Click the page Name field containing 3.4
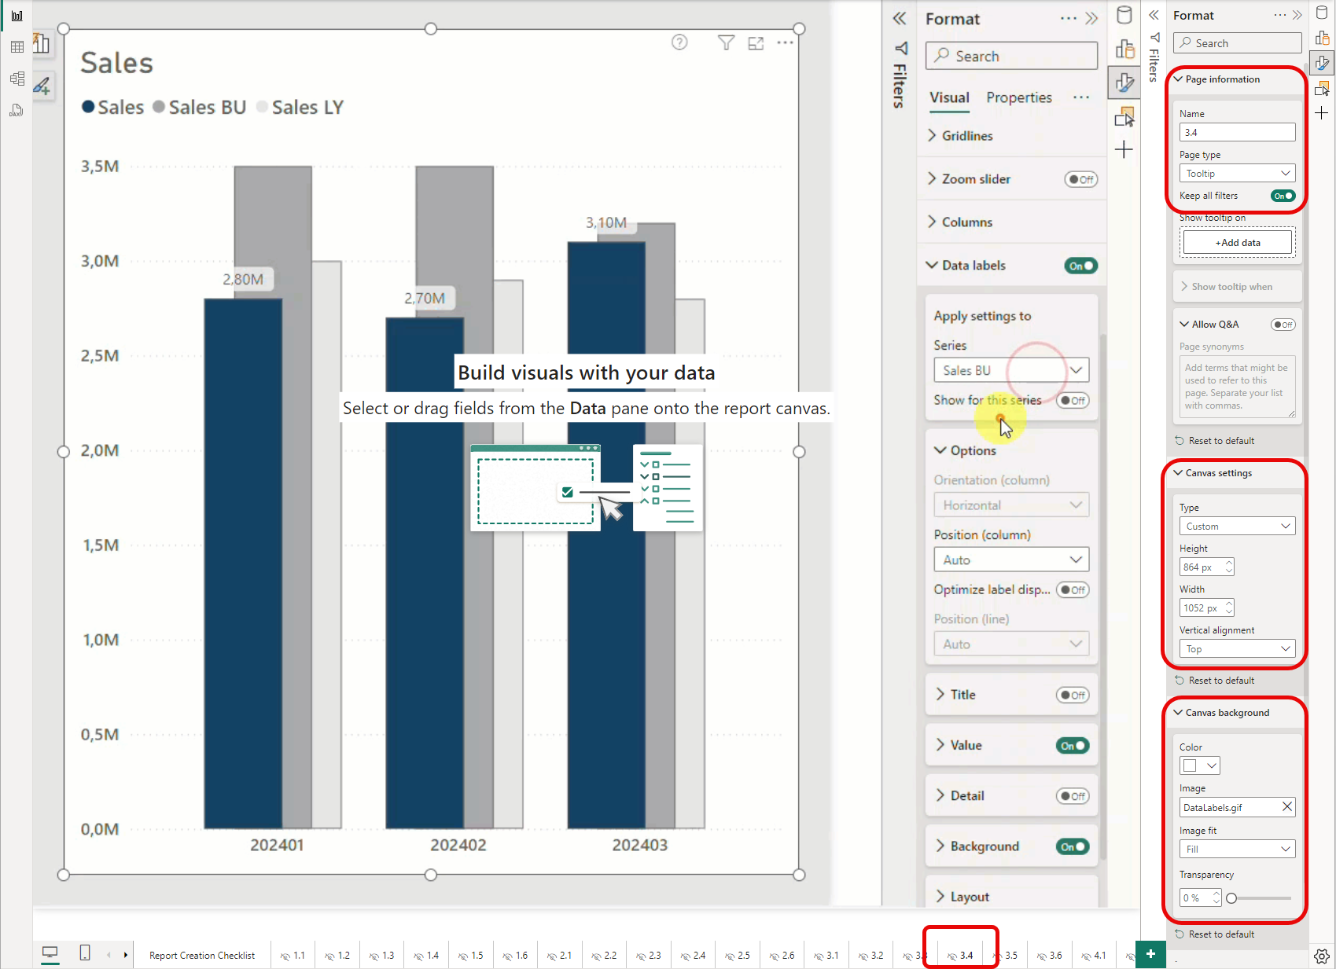 1237,132
